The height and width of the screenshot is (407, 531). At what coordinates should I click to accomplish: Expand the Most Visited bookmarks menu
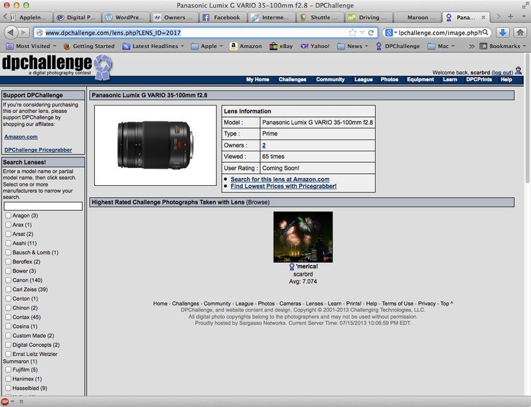[x=31, y=46]
